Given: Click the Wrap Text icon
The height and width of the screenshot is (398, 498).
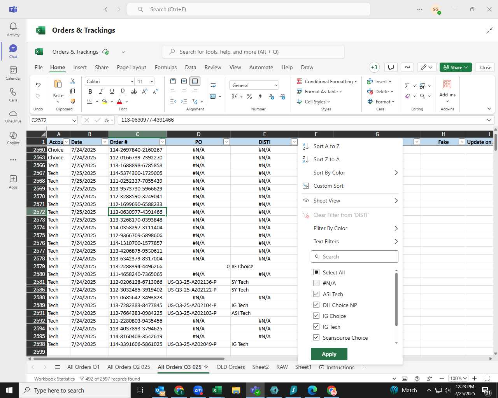Looking at the screenshot, I should click(x=213, y=85).
